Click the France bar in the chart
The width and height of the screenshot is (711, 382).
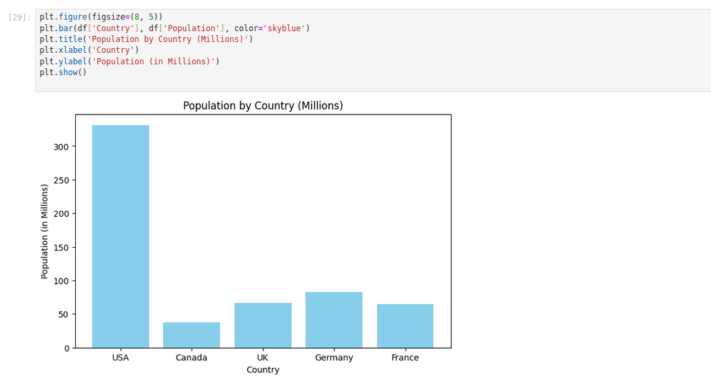coord(405,326)
